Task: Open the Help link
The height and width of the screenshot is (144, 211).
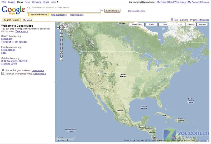Action: (x=170, y=2)
